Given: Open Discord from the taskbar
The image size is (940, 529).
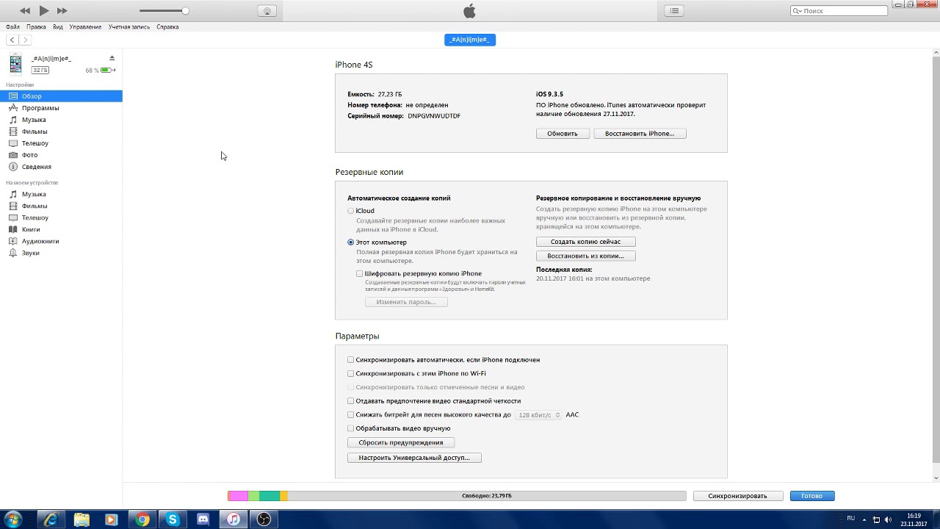Looking at the screenshot, I should pyautogui.click(x=203, y=519).
